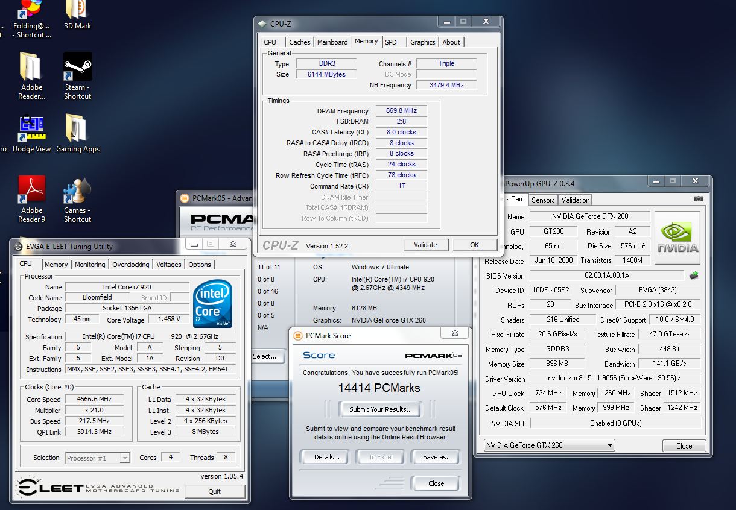Click the Driver Version field in GPU-Z

[615, 379]
